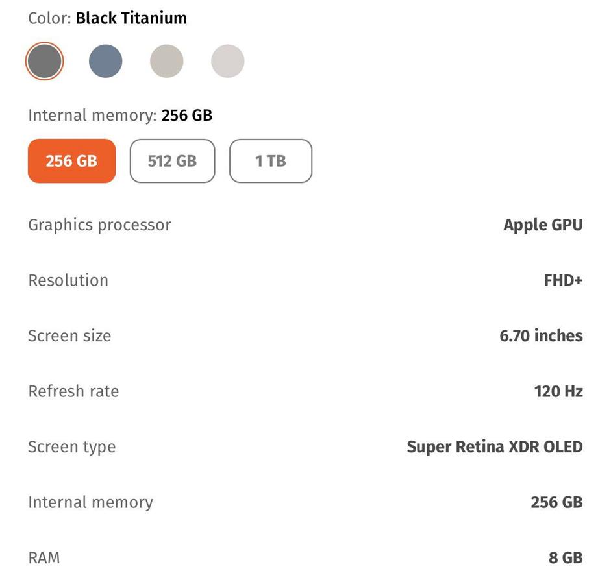Click the RAM spec label
This screenshot has height=584, width=611.
tap(44, 558)
